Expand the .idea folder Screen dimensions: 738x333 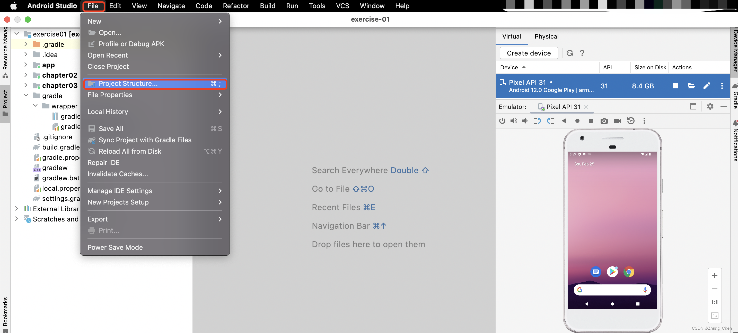pyautogui.click(x=26, y=54)
